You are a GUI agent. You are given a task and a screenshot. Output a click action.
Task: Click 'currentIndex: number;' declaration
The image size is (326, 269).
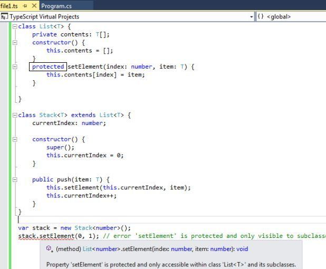click(69, 123)
